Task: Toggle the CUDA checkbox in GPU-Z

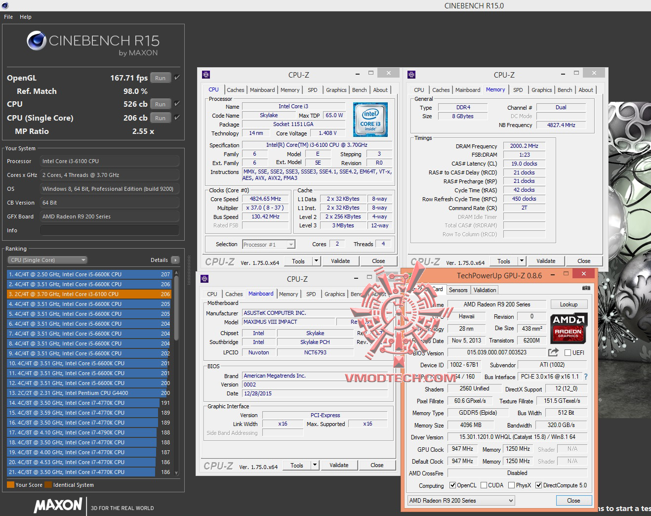Action: click(x=484, y=485)
